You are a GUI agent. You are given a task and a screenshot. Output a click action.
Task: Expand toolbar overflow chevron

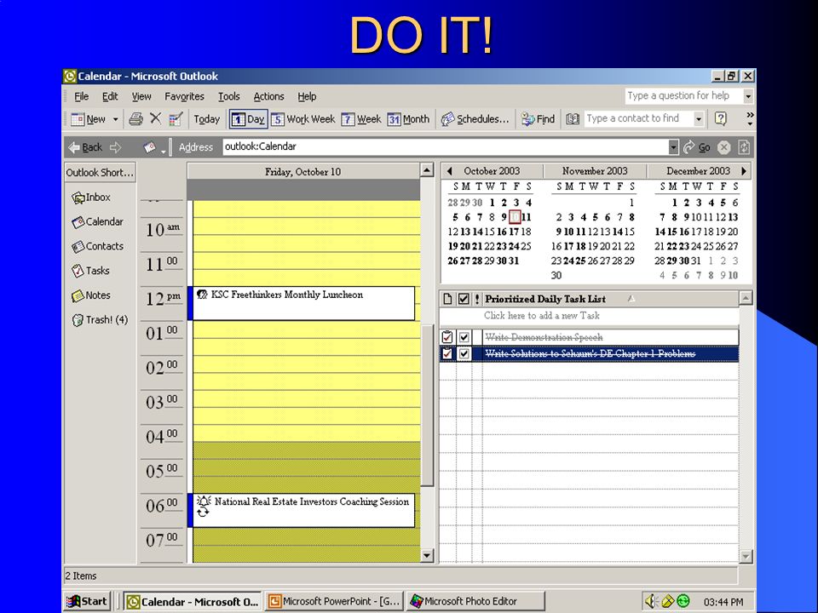750,119
